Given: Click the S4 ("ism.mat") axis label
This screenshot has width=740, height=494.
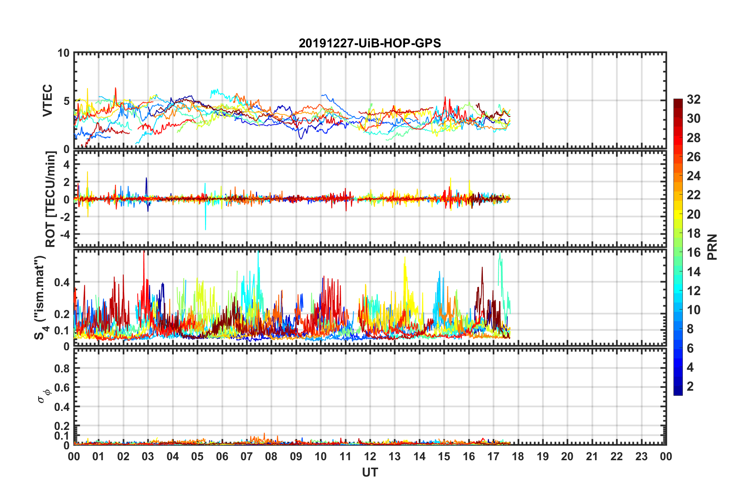Looking at the screenshot, I should click(x=40, y=297).
